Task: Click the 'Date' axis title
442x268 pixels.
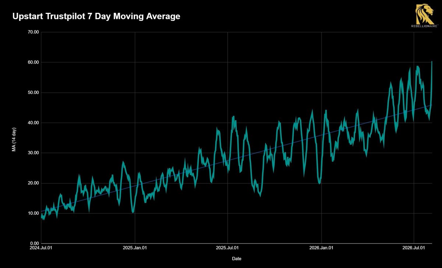Action: pos(237,259)
